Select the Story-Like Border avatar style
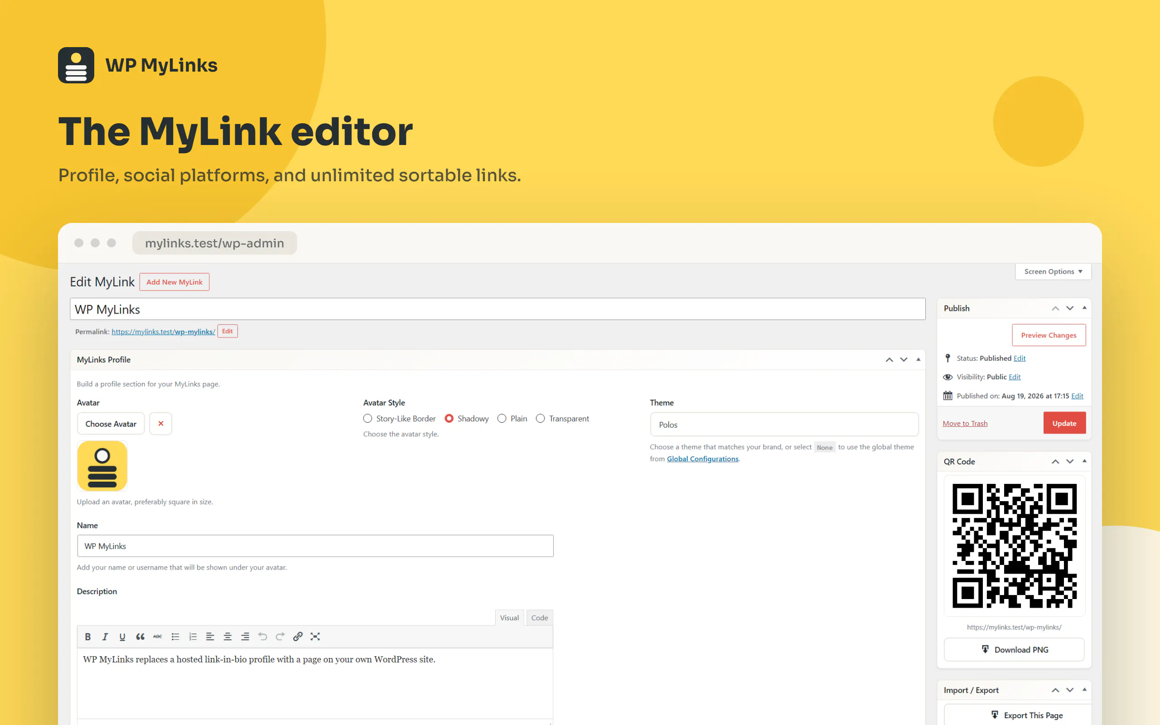Image resolution: width=1160 pixels, height=725 pixels. pyautogui.click(x=367, y=419)
